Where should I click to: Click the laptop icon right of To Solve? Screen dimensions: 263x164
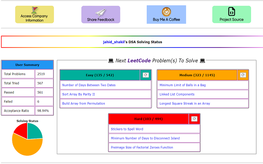pos(203,61)
